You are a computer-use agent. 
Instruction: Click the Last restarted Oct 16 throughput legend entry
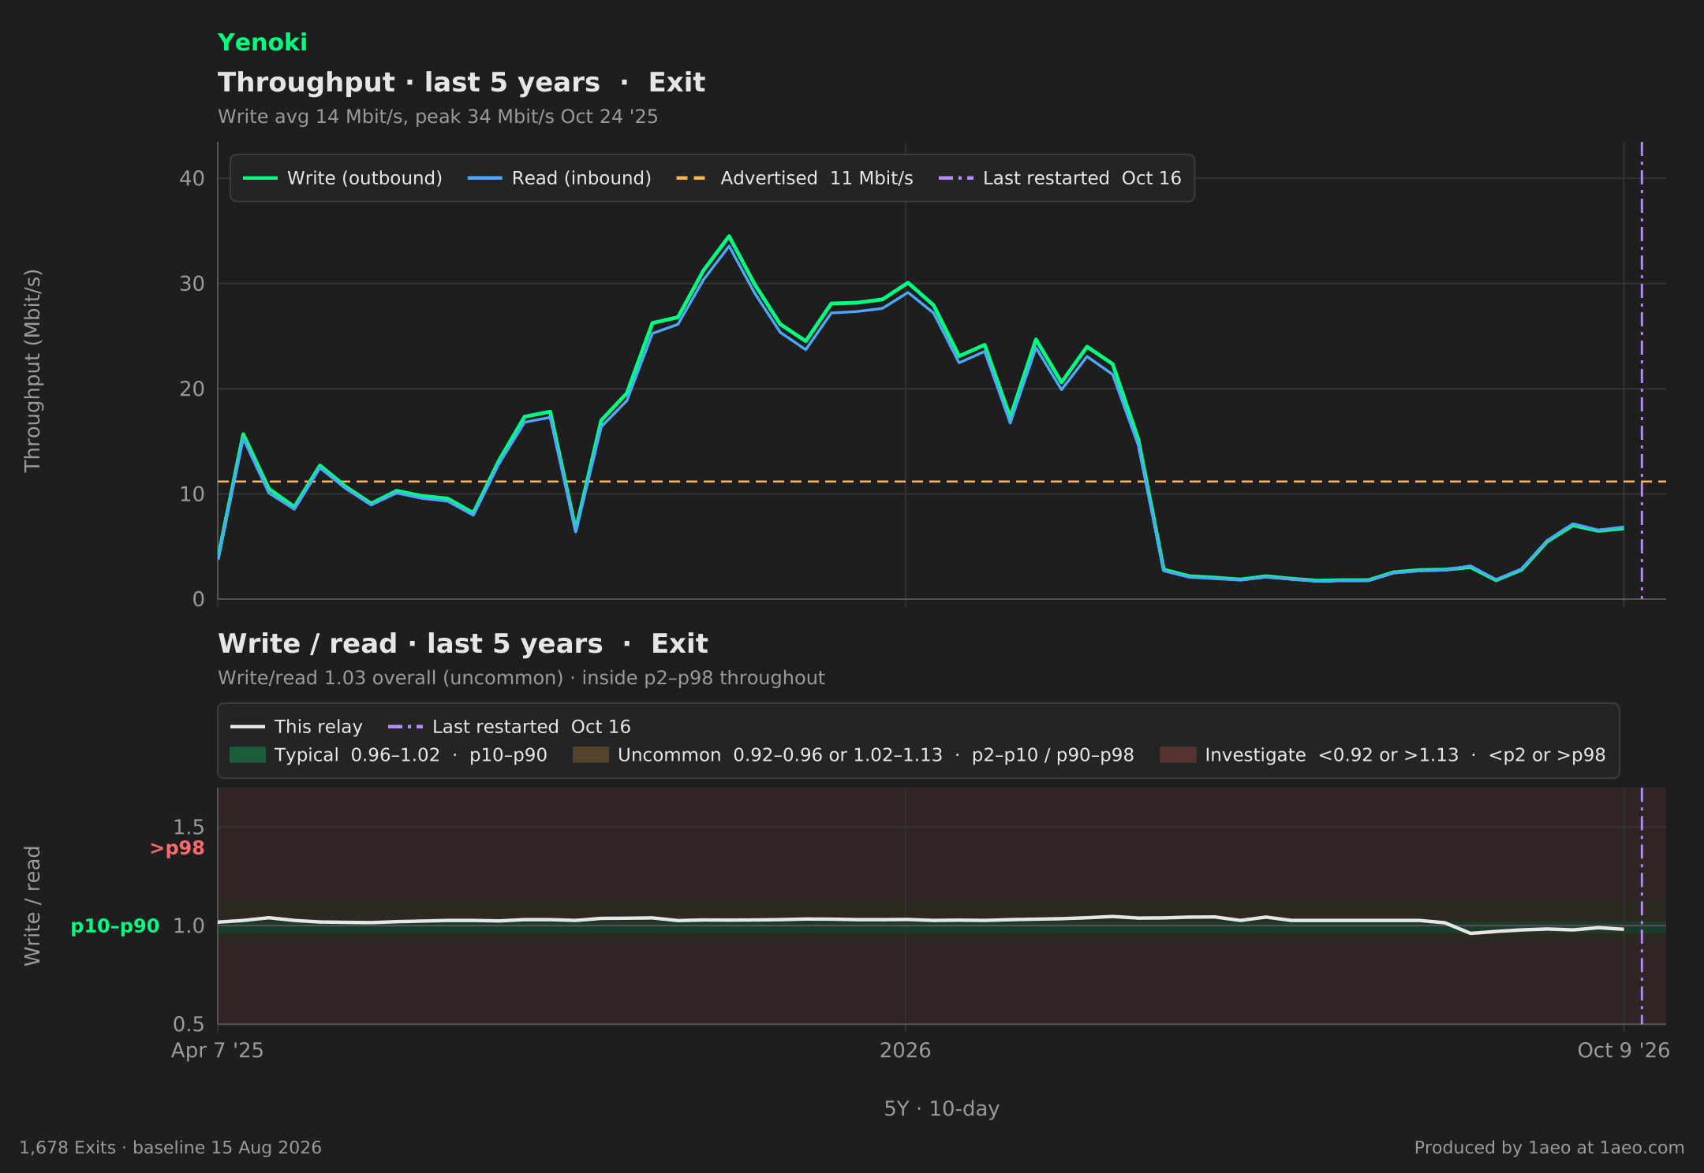(x=1059, y=178)
